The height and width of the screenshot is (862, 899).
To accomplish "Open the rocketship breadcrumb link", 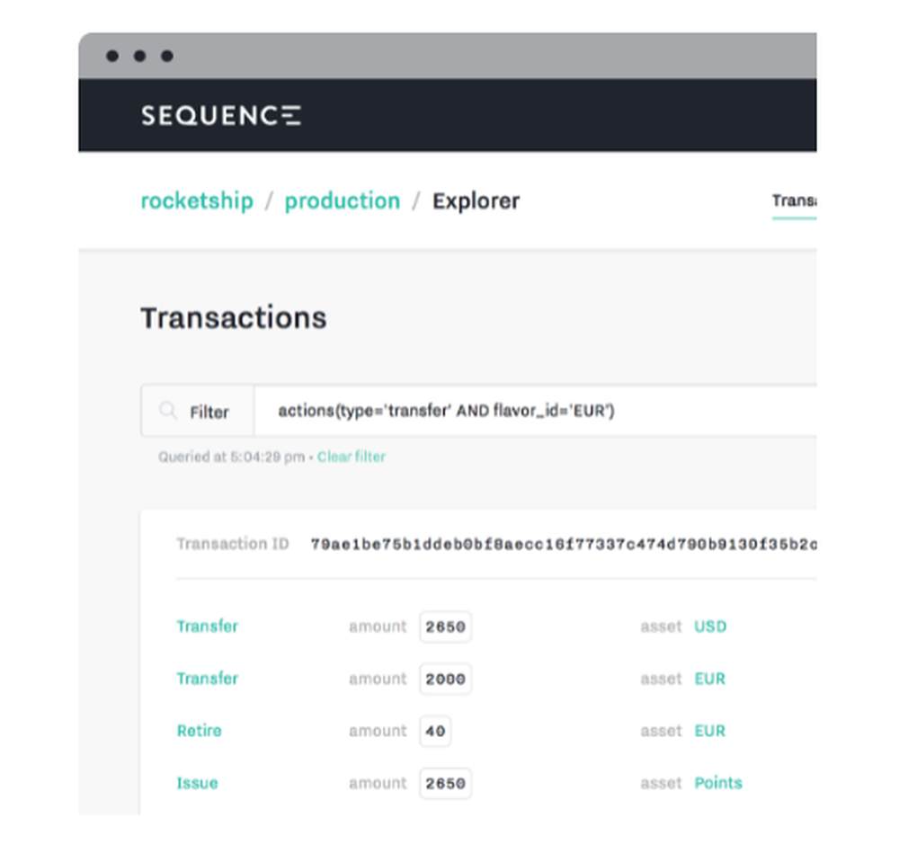I will 197,200.
